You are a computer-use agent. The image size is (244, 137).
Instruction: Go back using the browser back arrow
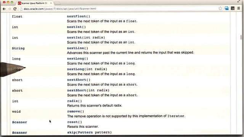click(4, 9)
